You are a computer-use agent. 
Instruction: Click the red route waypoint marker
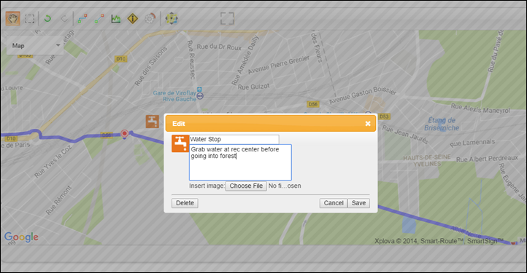coord(124,134)
